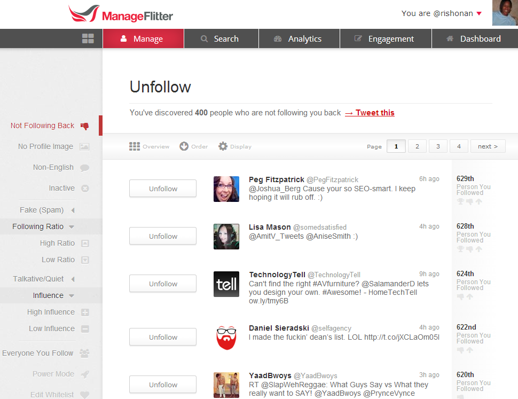This screenshot has width=518, height=399.
Task: Click the Tweet this link
Action: [x=370, y=113]
